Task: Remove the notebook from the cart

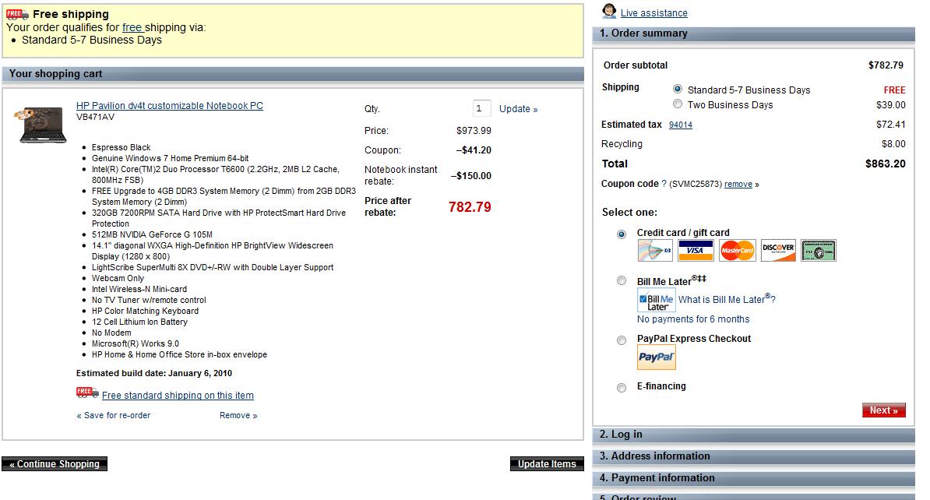Action: click(238, 416)
